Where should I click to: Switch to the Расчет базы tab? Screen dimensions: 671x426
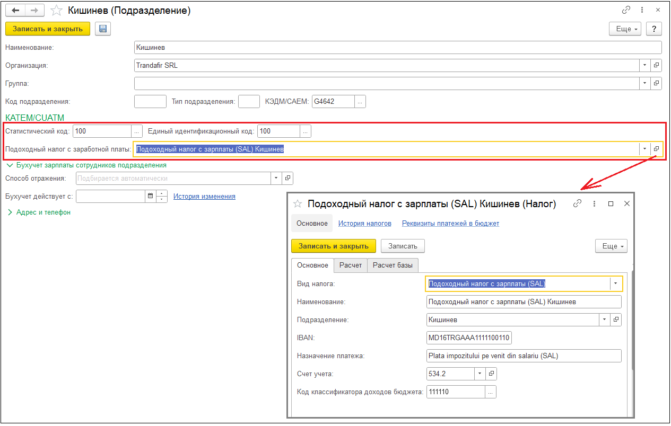point(394,265)
